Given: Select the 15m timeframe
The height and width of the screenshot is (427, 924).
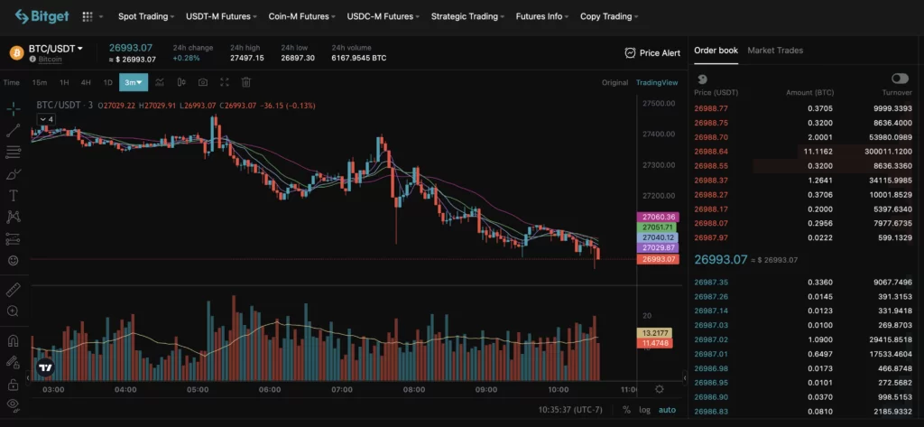Looking at the screenshot, I should click(x=40, y=82).
